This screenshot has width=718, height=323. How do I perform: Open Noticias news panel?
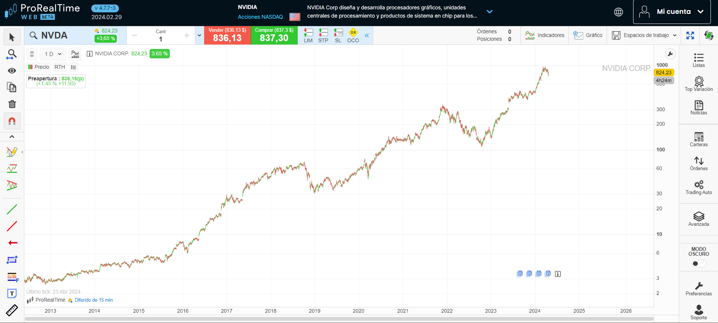699,108
